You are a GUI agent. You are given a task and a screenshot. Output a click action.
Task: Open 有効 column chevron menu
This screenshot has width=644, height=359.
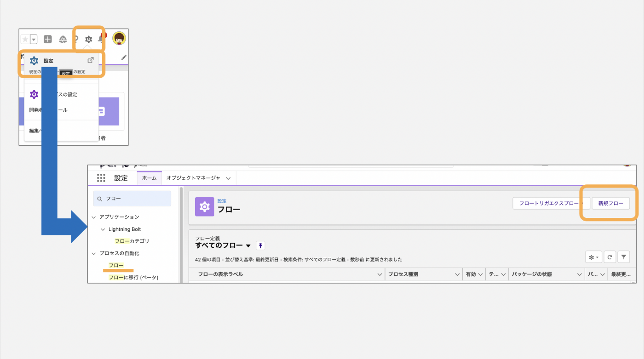tap(481, 274)
